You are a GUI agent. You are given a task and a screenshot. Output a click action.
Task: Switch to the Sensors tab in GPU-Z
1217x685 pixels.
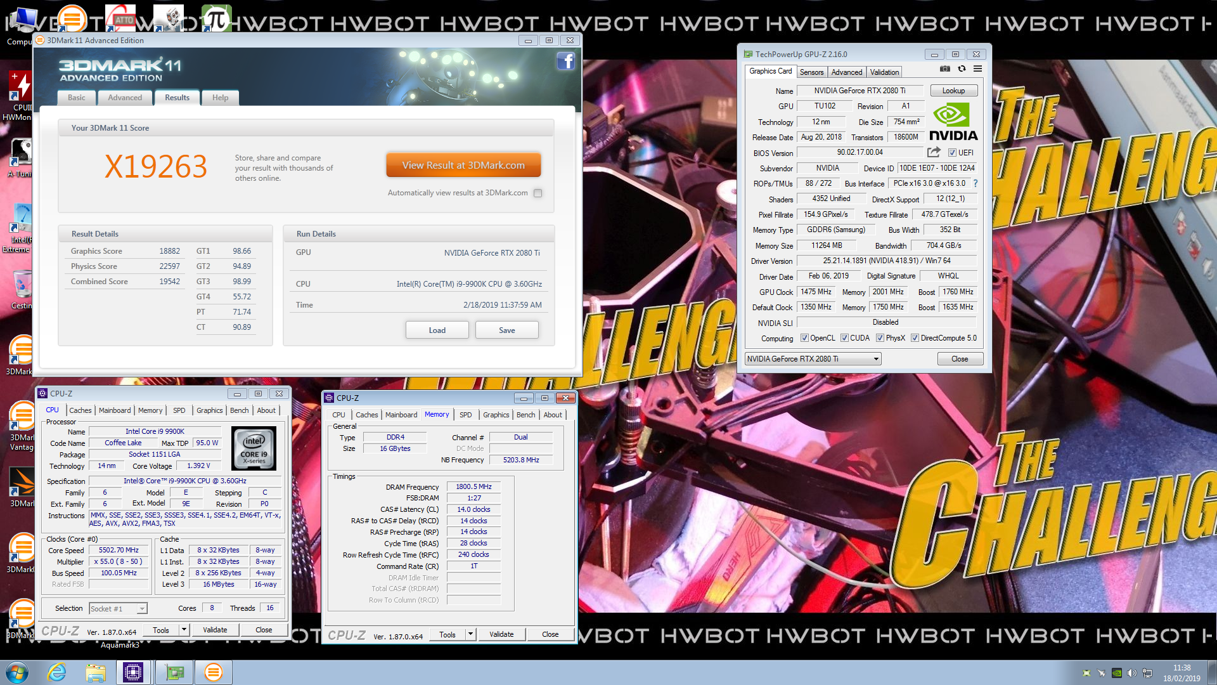point(811,72)
